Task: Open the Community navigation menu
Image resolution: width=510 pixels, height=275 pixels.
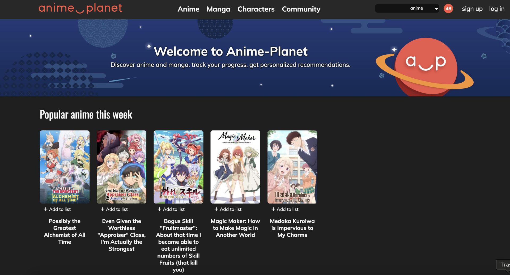Action: click(x=301, y=9)
